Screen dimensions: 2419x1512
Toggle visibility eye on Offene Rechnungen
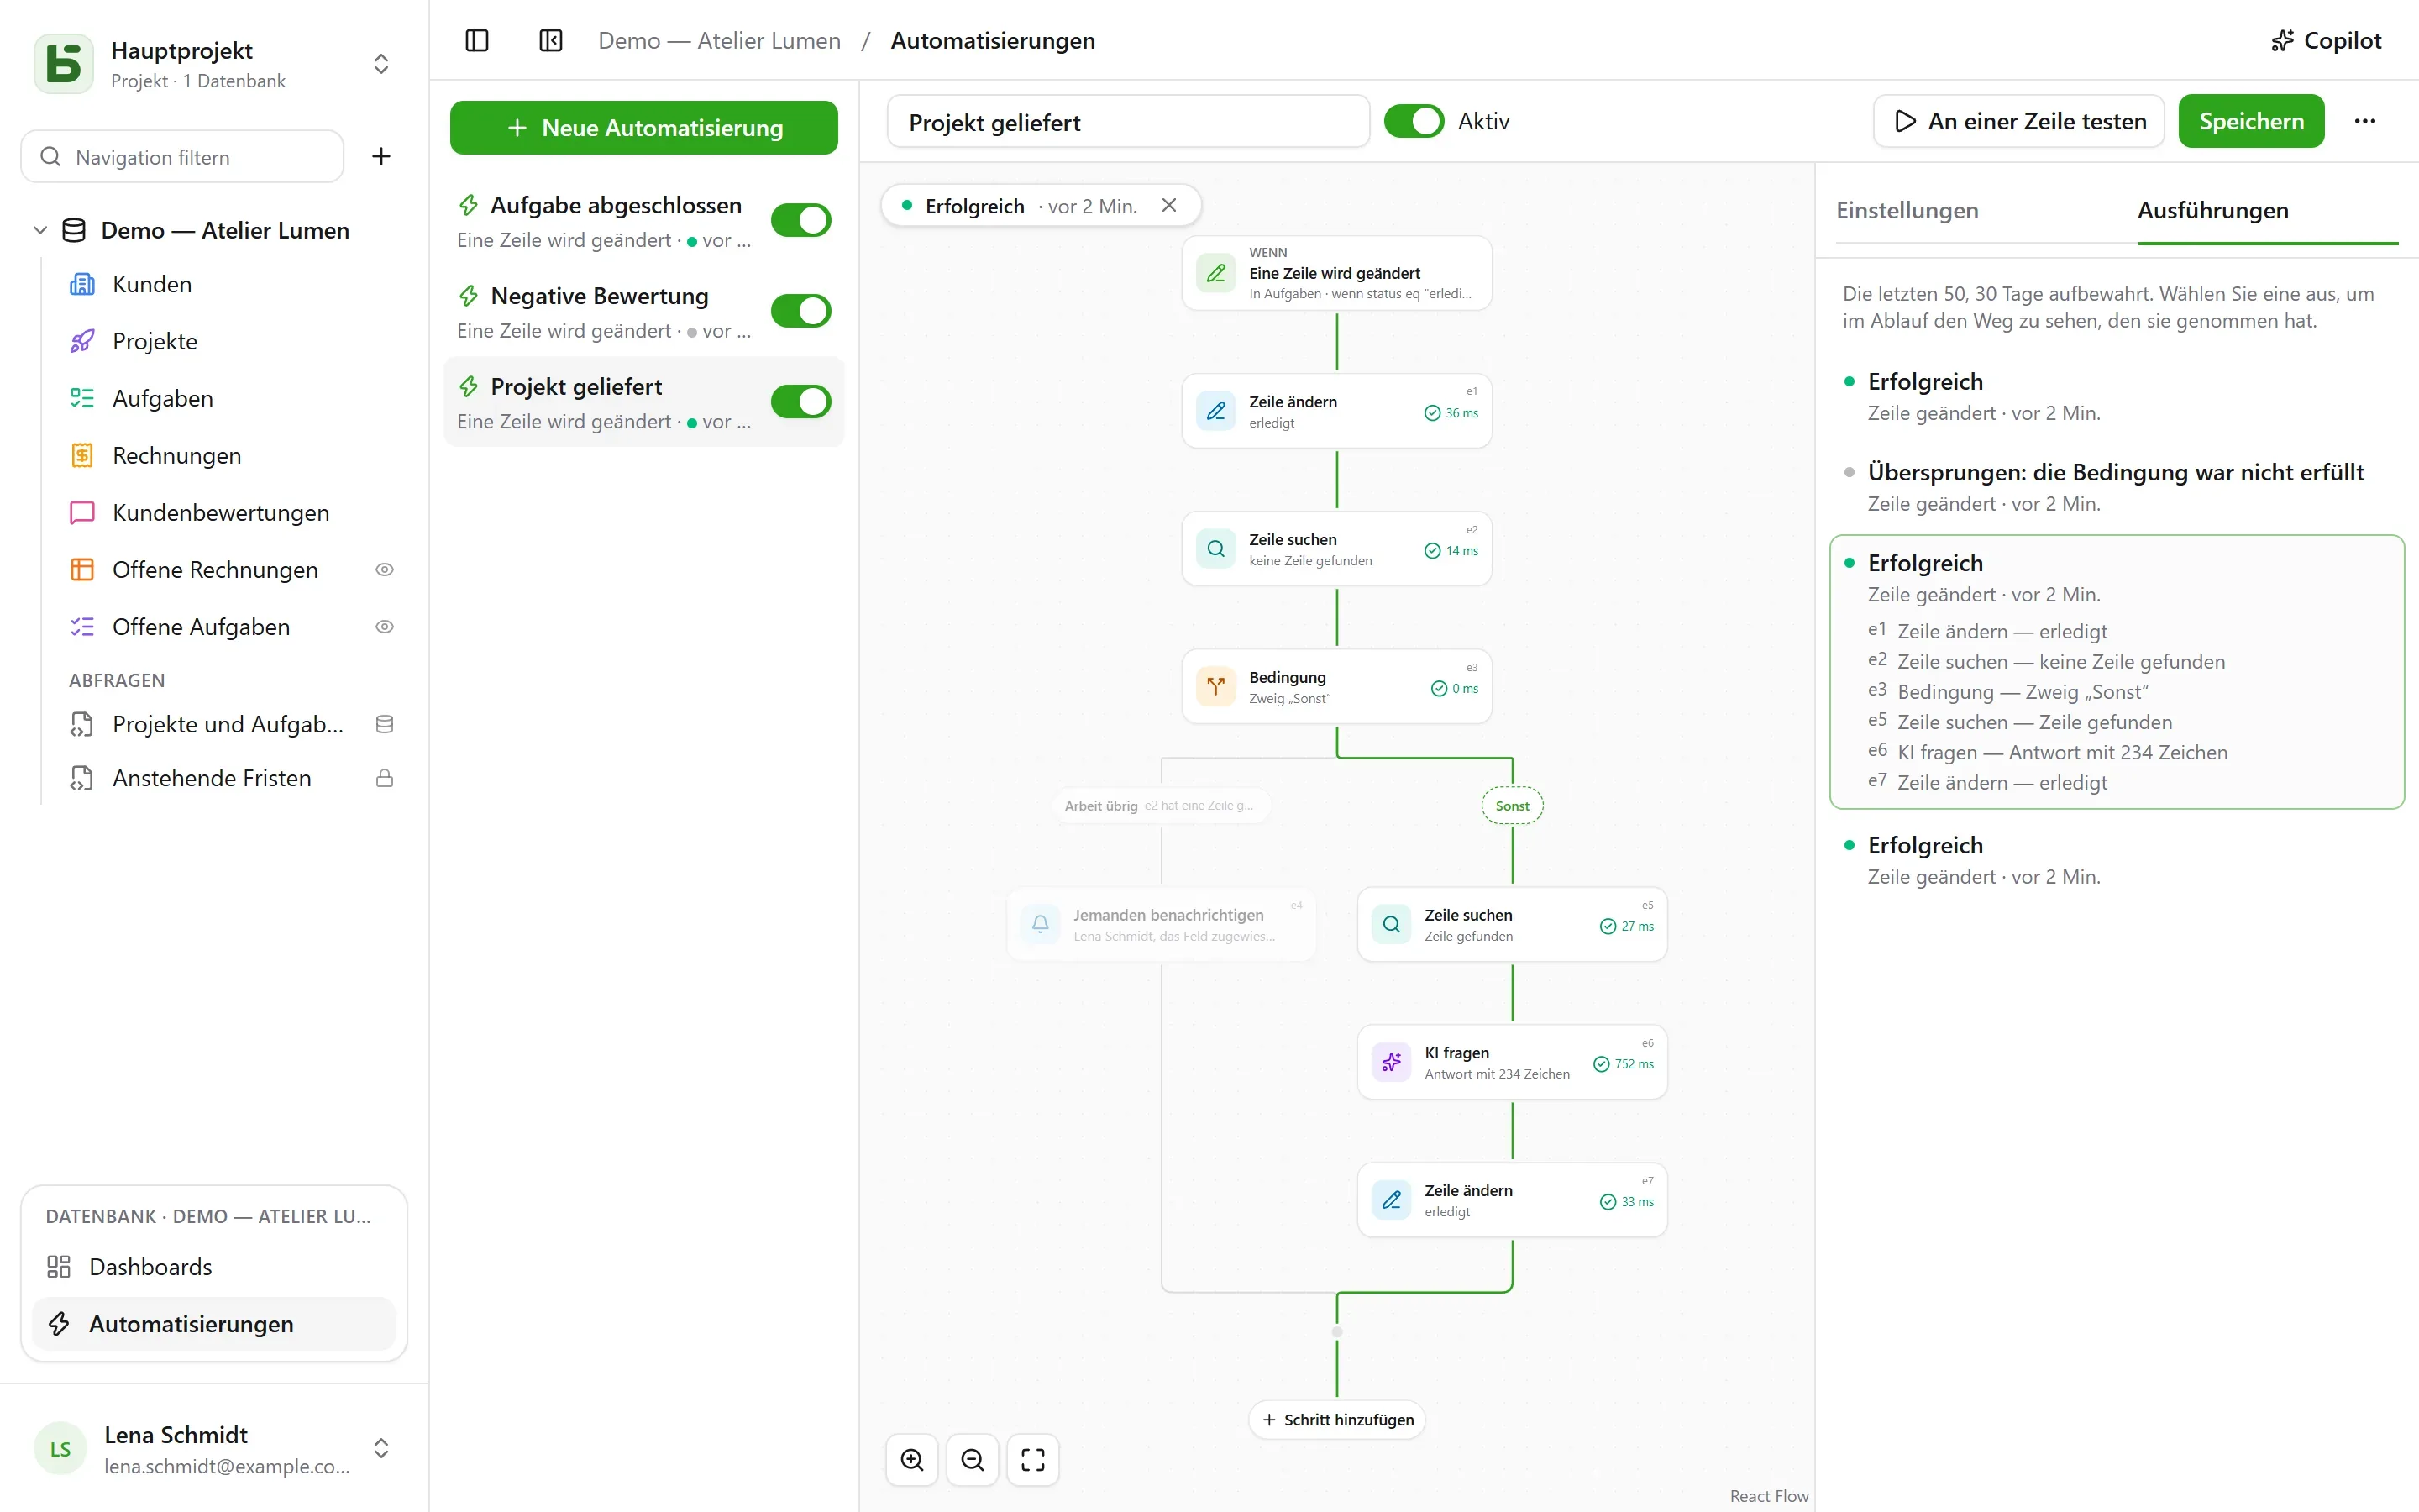384,569
